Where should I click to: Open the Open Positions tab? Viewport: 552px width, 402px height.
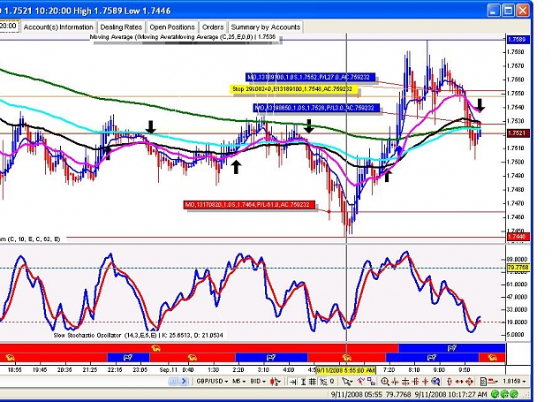click(172, 27)
